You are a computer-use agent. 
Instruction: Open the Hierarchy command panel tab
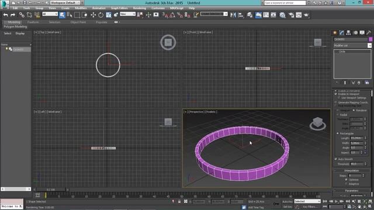point(348,33)
